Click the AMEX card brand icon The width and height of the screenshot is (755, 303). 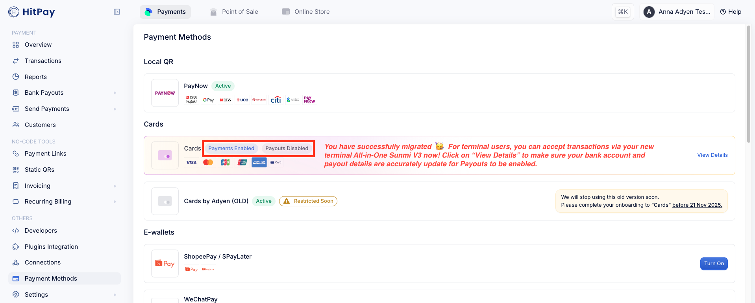(x=259, y=162)
